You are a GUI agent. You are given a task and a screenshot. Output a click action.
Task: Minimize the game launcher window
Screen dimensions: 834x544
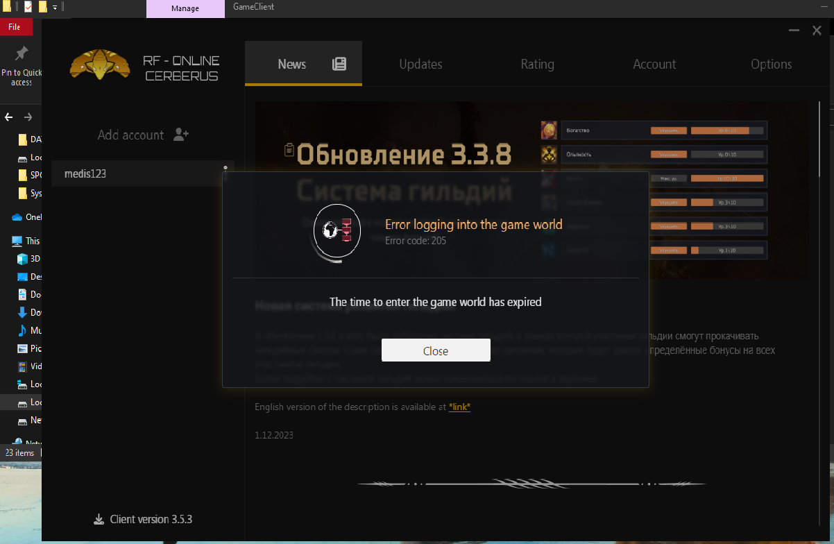point(795,31)
